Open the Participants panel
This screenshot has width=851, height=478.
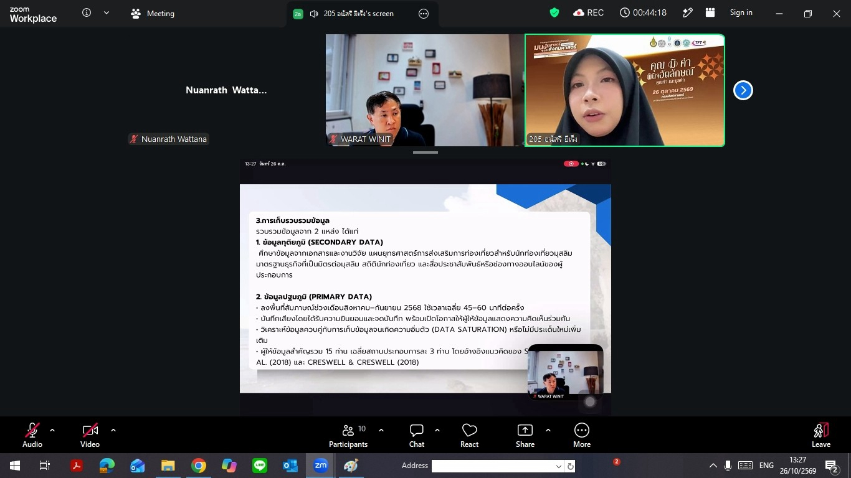[x=348, y=435]
